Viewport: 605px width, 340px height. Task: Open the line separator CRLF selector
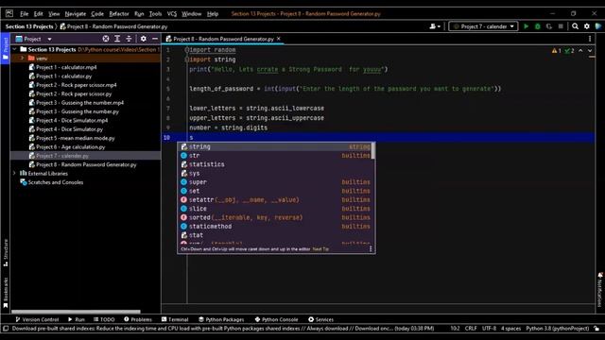pos(471,329)
